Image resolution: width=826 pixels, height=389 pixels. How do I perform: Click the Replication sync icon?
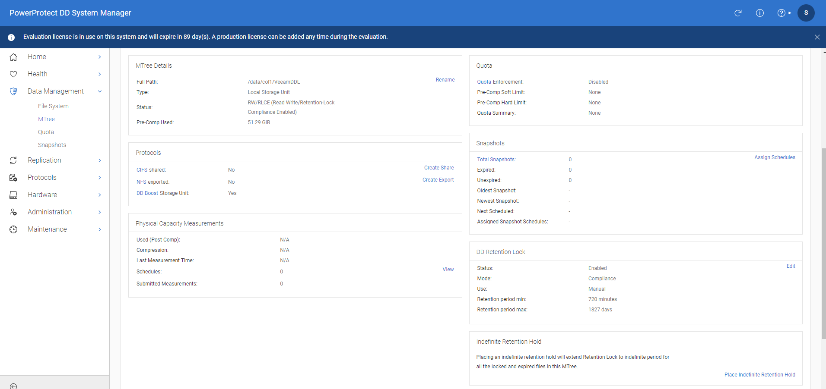click(x=13, y=160)
